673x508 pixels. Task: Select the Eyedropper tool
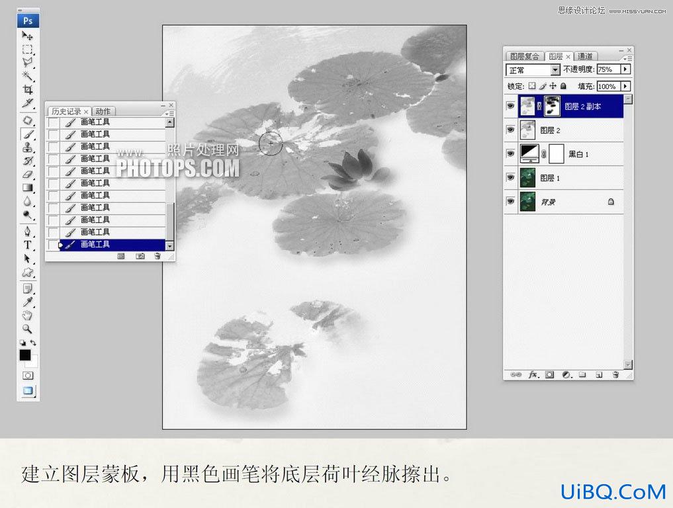coord(28,302)
